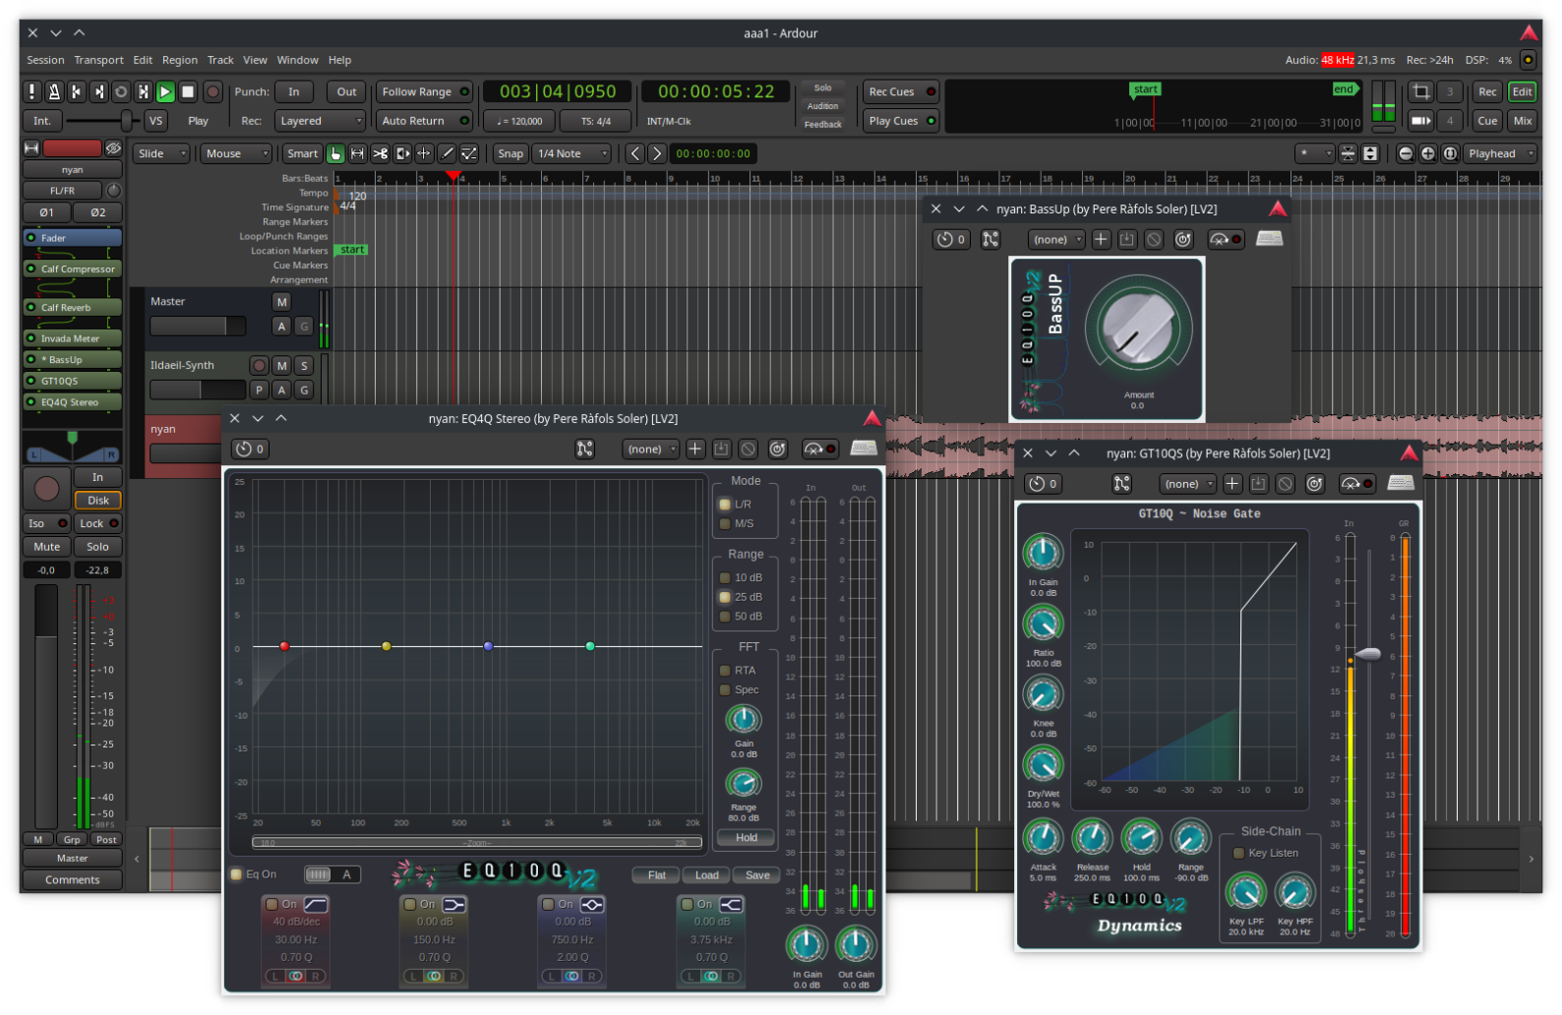The width and height of the screenshot is (1562, 1015).
Task: Switch to the Mix tab button
Action: pos(1523,121)
